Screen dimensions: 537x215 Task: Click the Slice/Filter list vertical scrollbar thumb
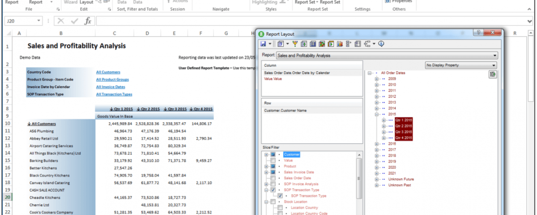pos(359,177)
